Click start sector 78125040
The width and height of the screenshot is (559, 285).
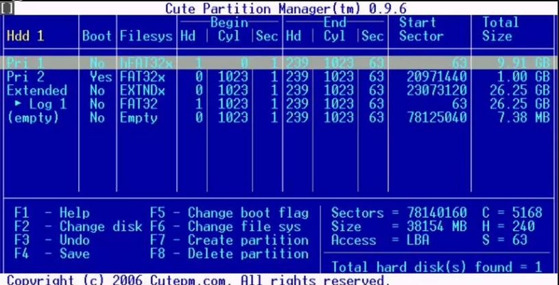point(437,117)
